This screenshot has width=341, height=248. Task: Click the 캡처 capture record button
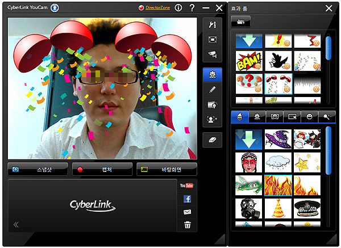[x=102, y=169]
